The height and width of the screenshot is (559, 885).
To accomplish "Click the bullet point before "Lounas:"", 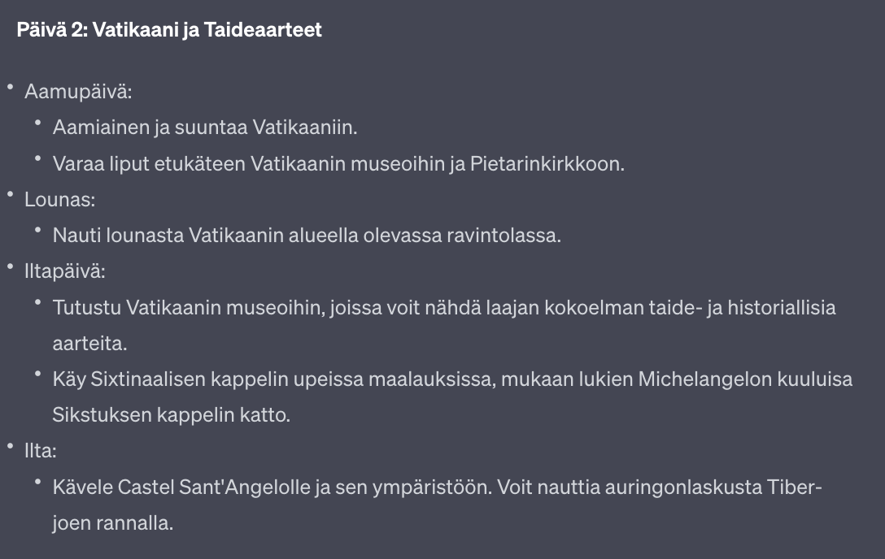I will coord(11,197).
